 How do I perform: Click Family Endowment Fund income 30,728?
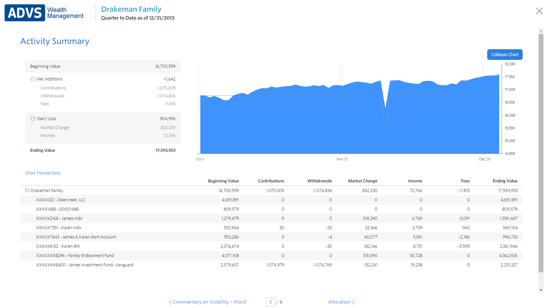point(416,256)
